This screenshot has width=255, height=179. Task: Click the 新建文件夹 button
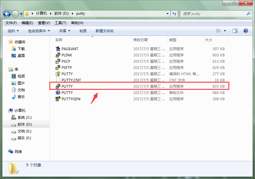pos(105,31)
